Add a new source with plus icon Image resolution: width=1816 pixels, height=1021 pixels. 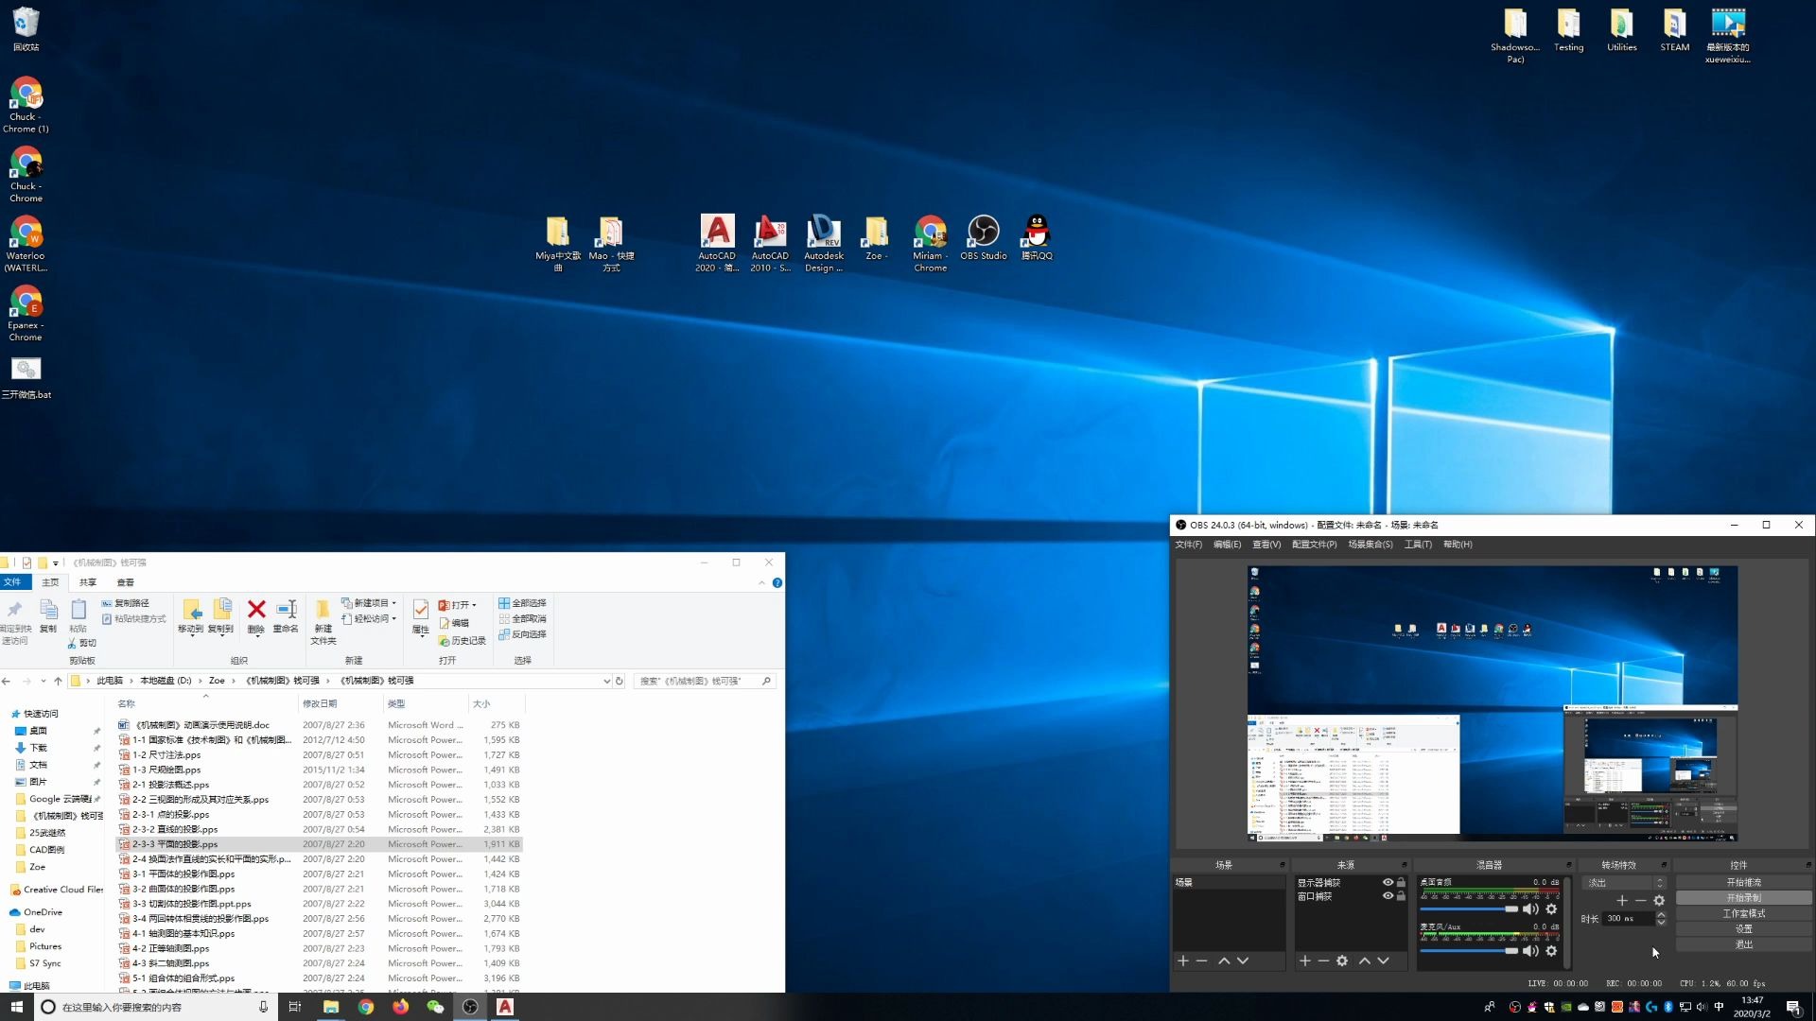tap(1304, 960)
